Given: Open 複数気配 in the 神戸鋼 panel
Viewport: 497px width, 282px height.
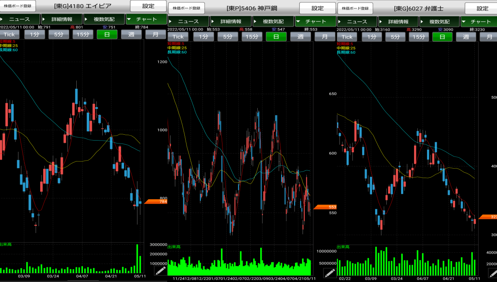Looking at the screenshot, I should [x=273, y=22].
